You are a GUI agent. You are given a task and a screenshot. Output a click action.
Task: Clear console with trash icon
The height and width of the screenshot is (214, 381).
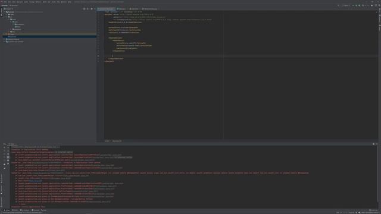(8, 164)
